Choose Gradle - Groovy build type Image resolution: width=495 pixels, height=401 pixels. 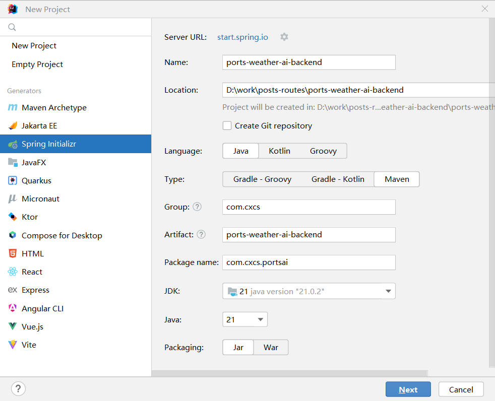pyautogui.click(x=262, y=179)
